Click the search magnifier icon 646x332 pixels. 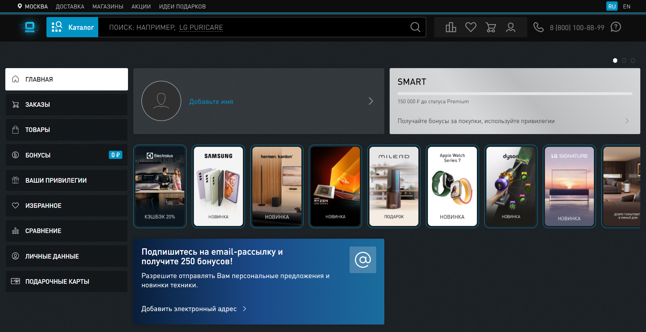coord(415,27)
